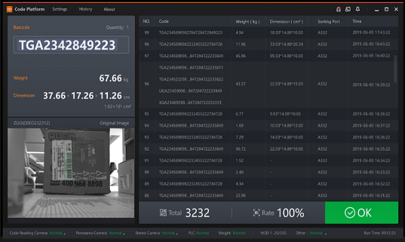
Task: Open the alarm bell notifications
Action: pos(358,9)
